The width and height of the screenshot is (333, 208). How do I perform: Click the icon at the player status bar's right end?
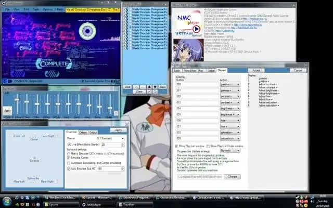pos(118,81)
